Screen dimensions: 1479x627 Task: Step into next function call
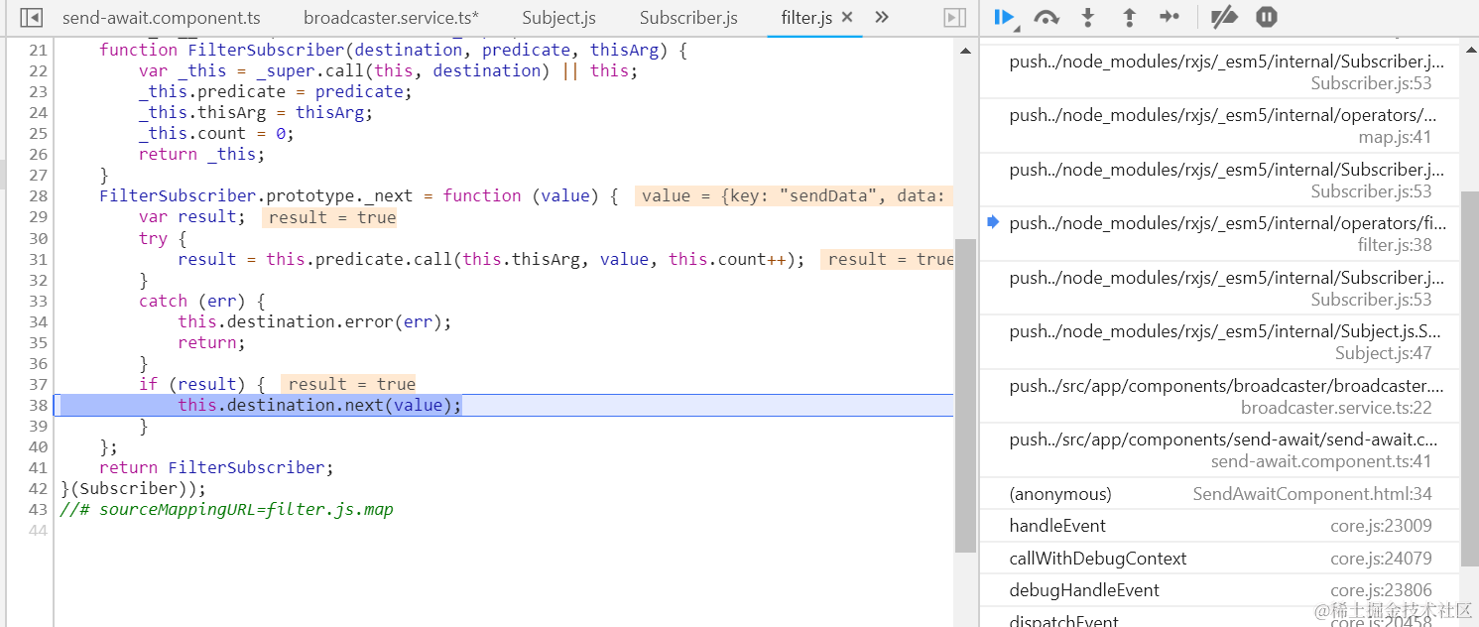click(x=1088, y=17)
